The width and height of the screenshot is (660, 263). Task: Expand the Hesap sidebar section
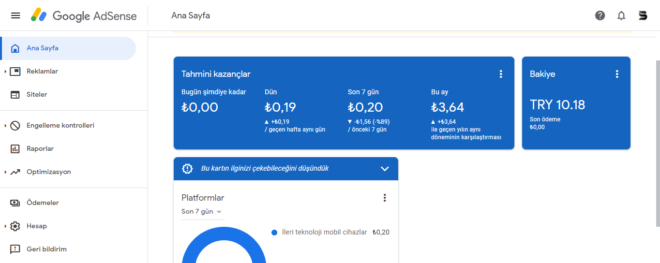[5, 226]
